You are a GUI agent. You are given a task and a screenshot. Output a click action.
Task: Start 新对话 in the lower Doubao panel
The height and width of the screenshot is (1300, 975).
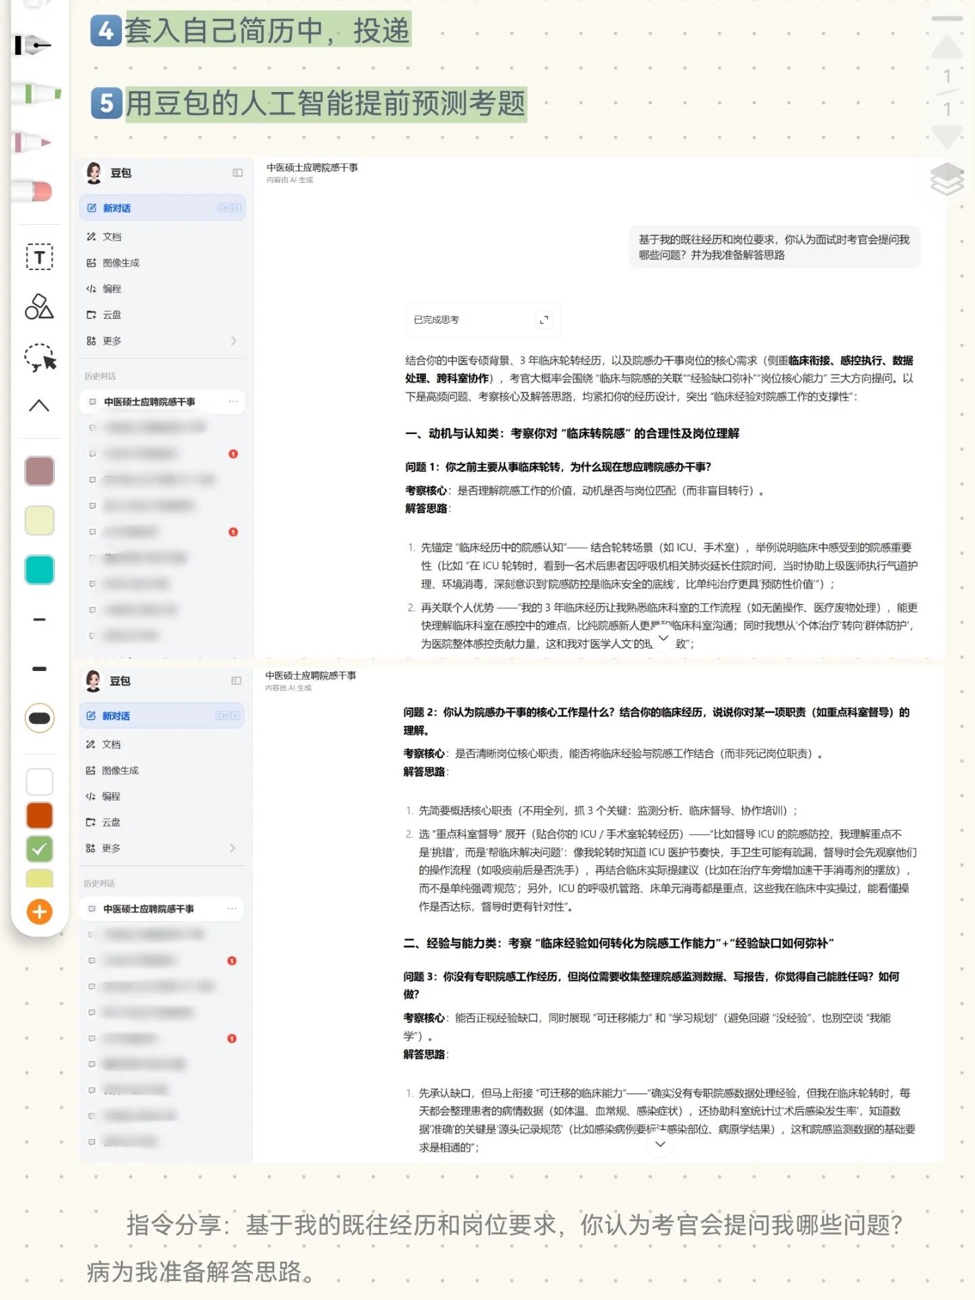162,716
